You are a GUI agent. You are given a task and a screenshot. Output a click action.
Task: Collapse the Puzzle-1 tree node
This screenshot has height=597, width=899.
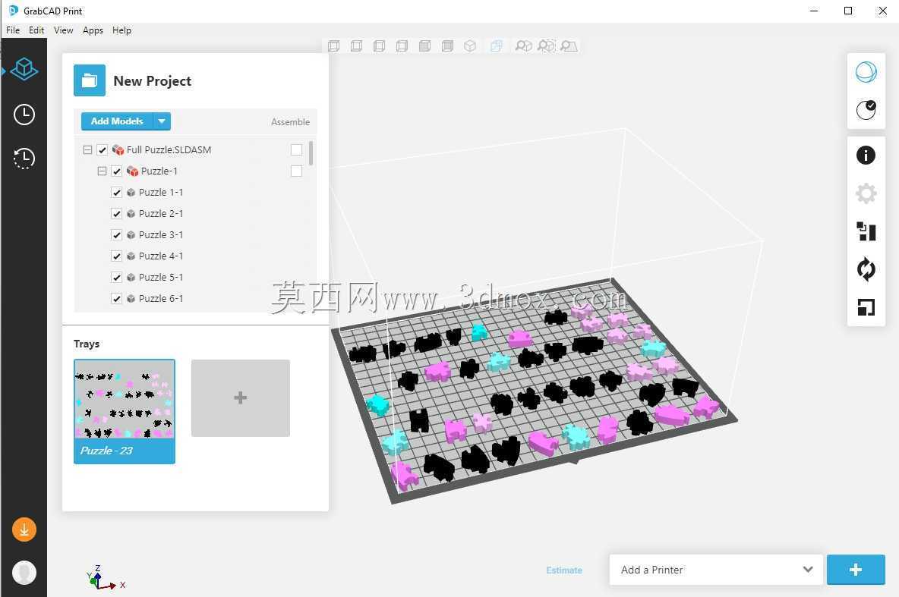(102, 171)
